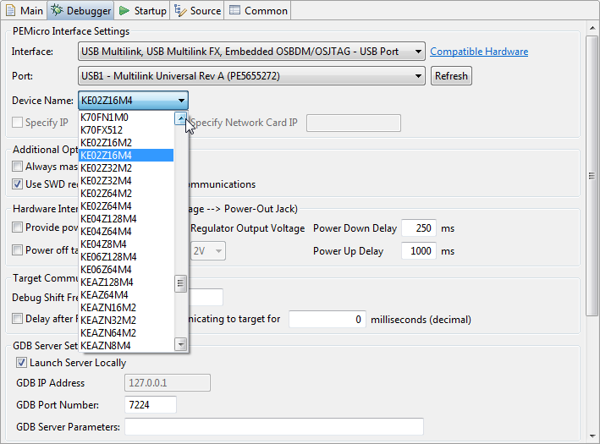
Task: Pick KEAZN32M2 from the list
Action: [x=126, y=320]
